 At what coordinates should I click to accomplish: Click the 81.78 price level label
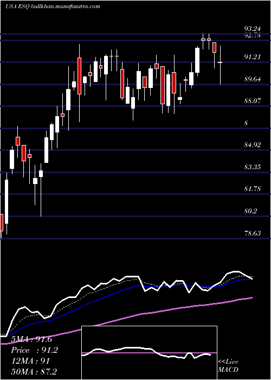tap(253, 189)
